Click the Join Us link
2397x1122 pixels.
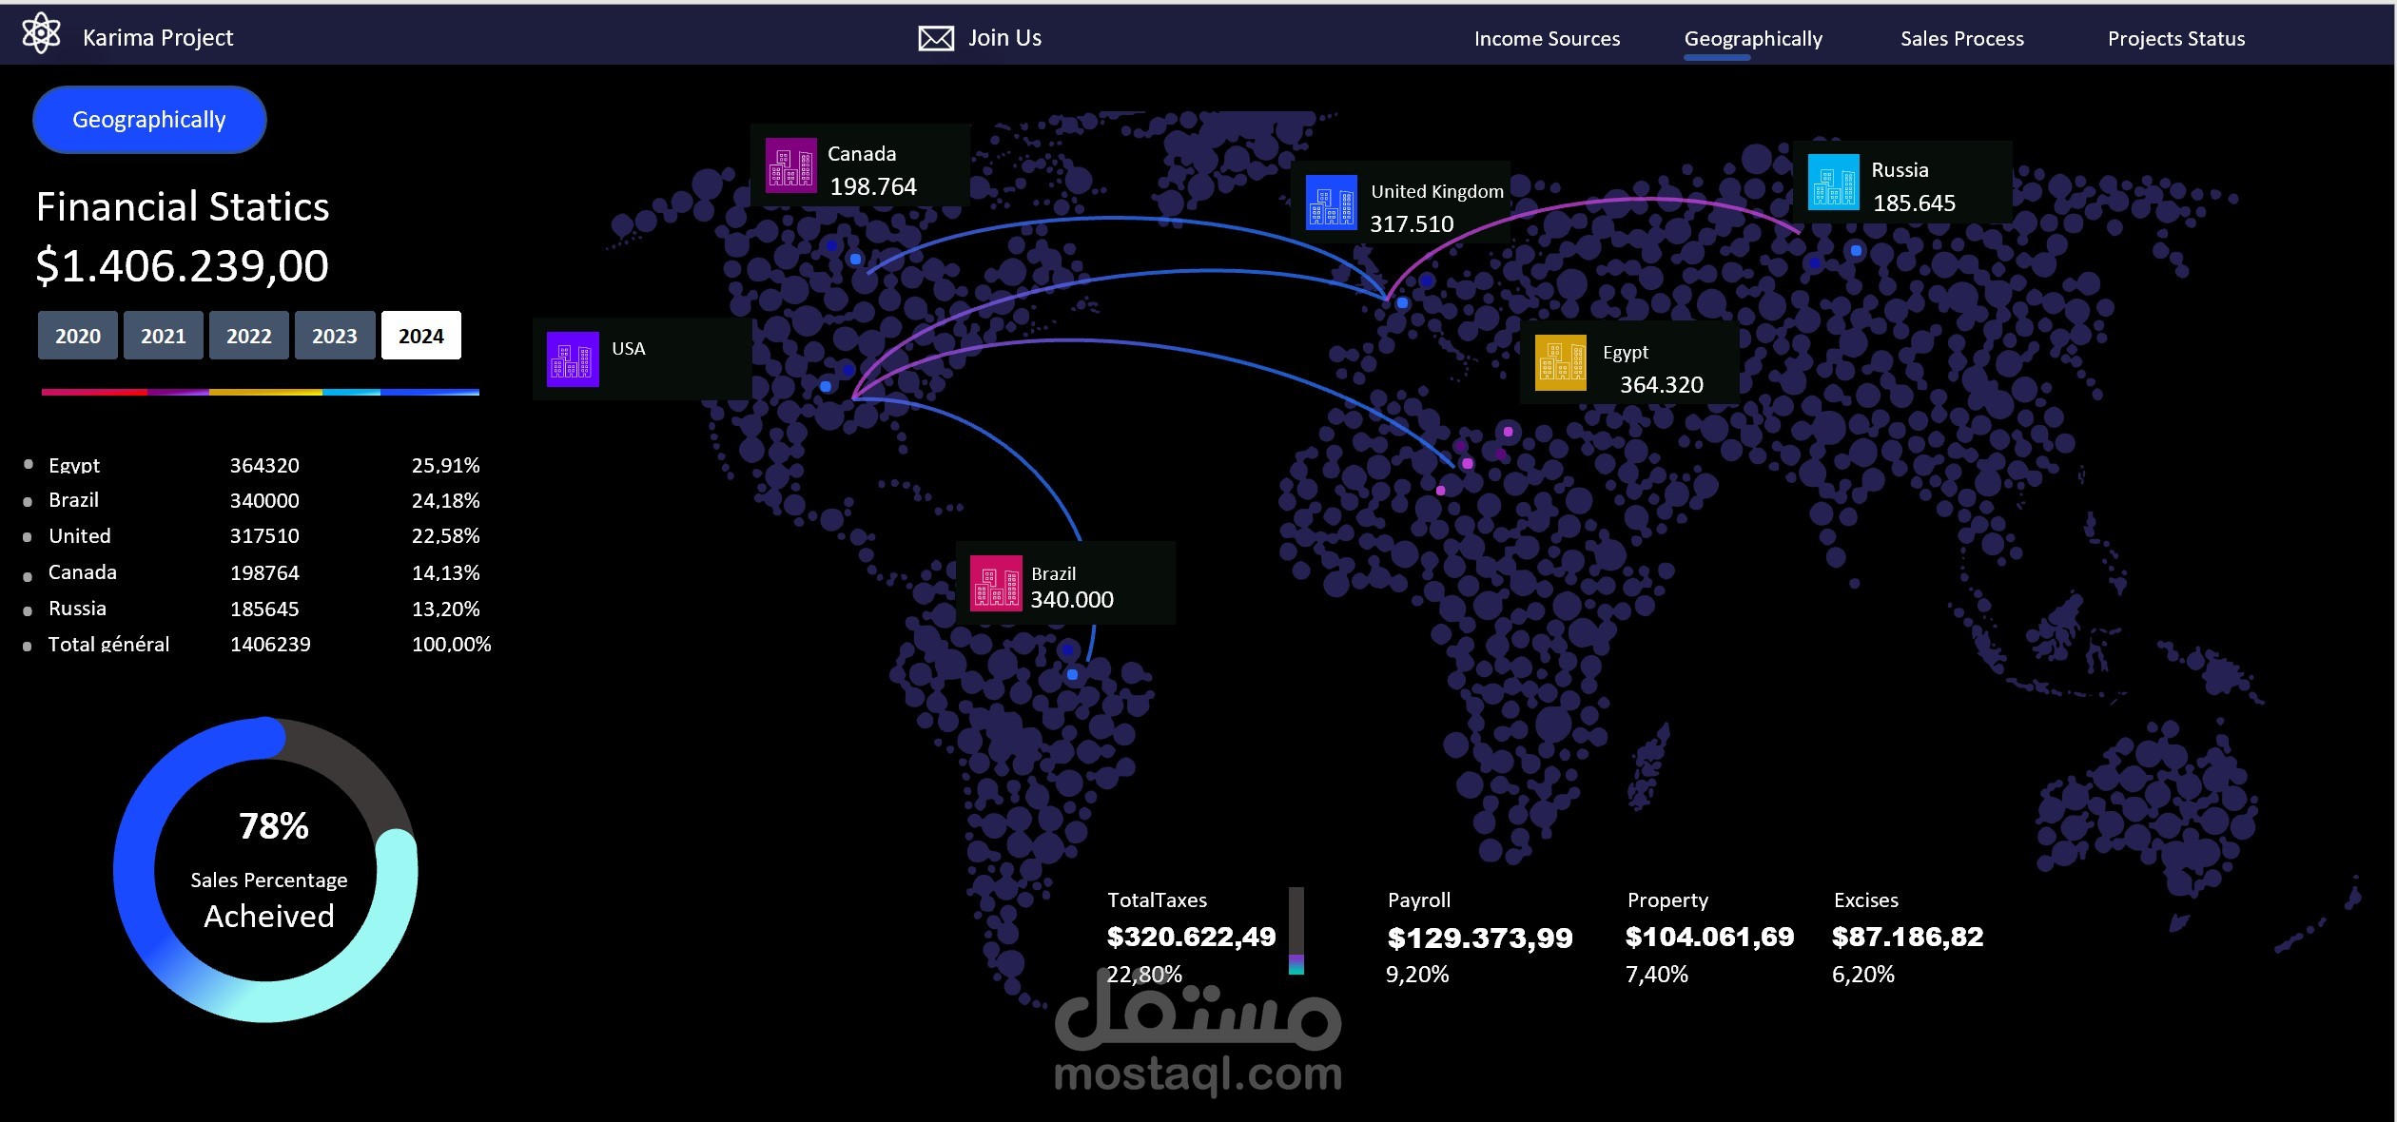click(x=1004, y=38)
